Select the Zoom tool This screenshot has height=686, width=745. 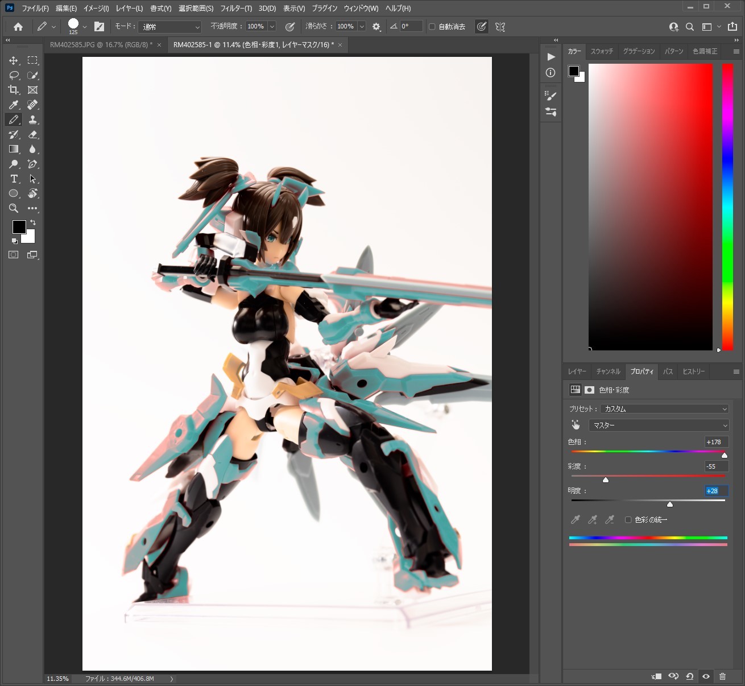tap(14, 208)
